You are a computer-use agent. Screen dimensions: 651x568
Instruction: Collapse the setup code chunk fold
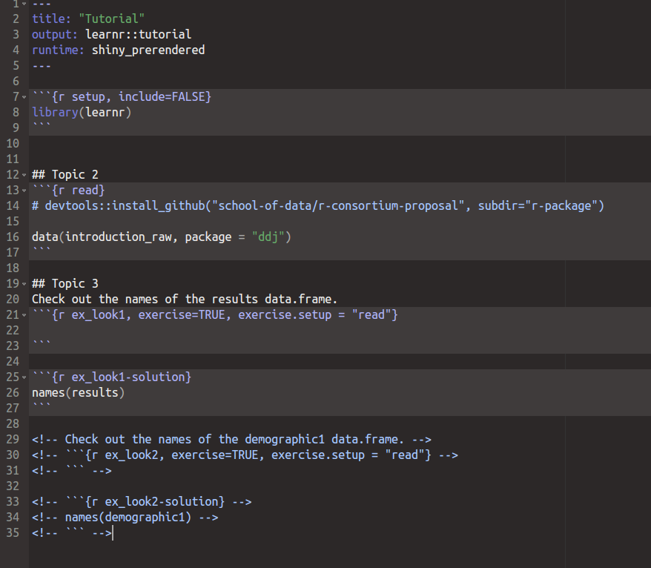pyautogui.click(x=22, y=96)
